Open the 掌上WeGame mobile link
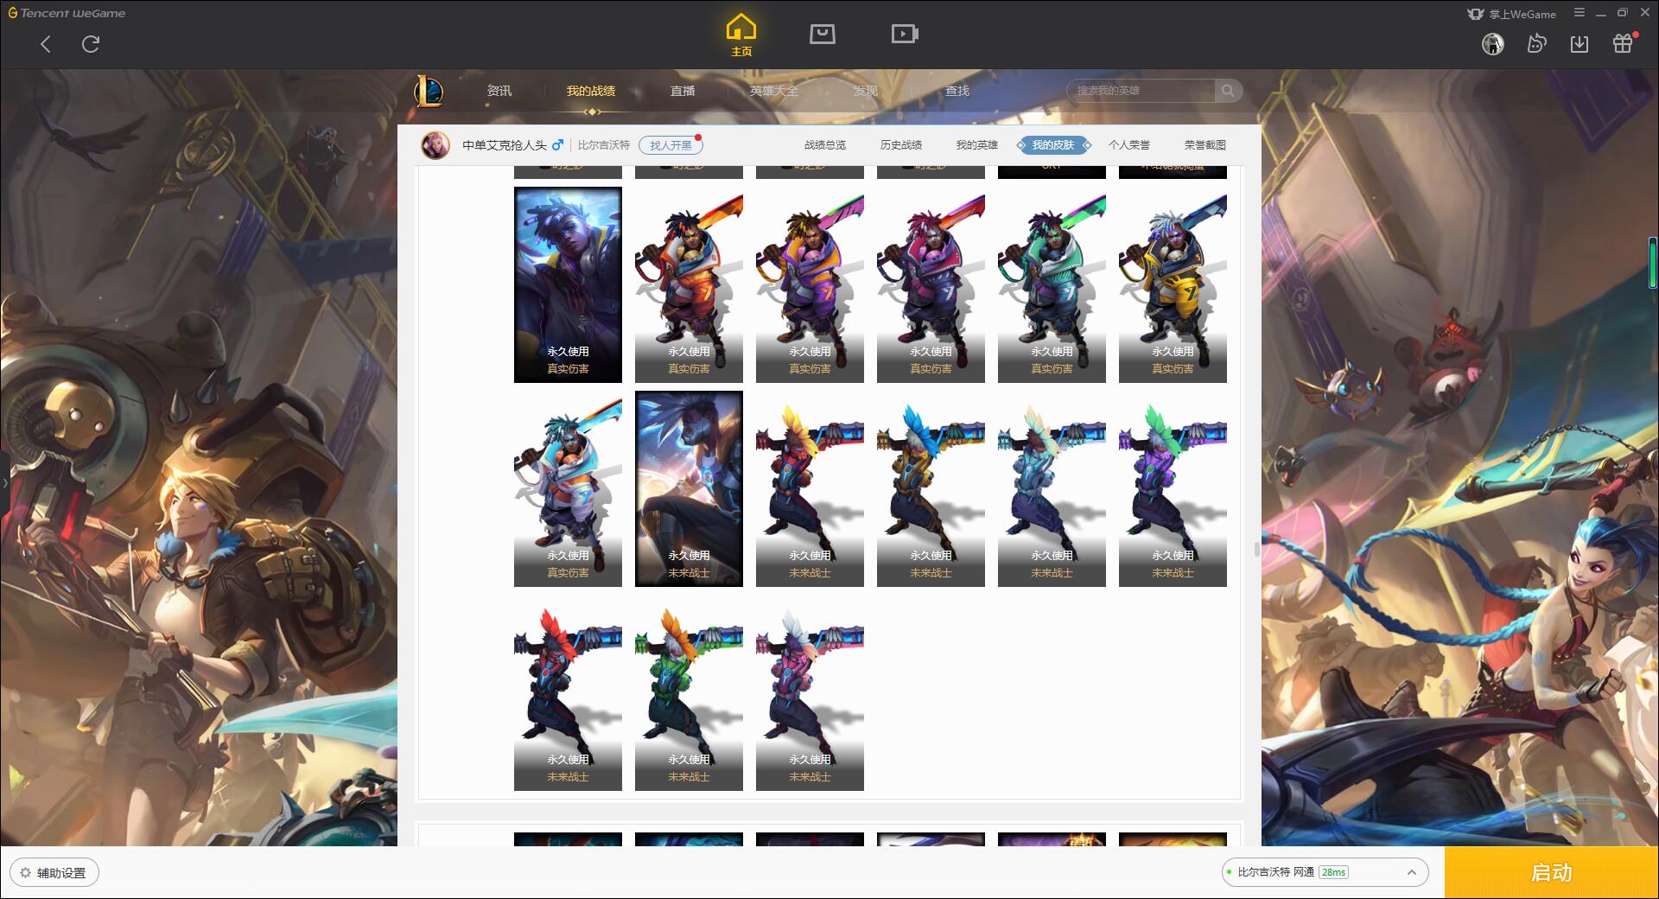This screenshot has width=1659, height=899. tap(1511, 14)
